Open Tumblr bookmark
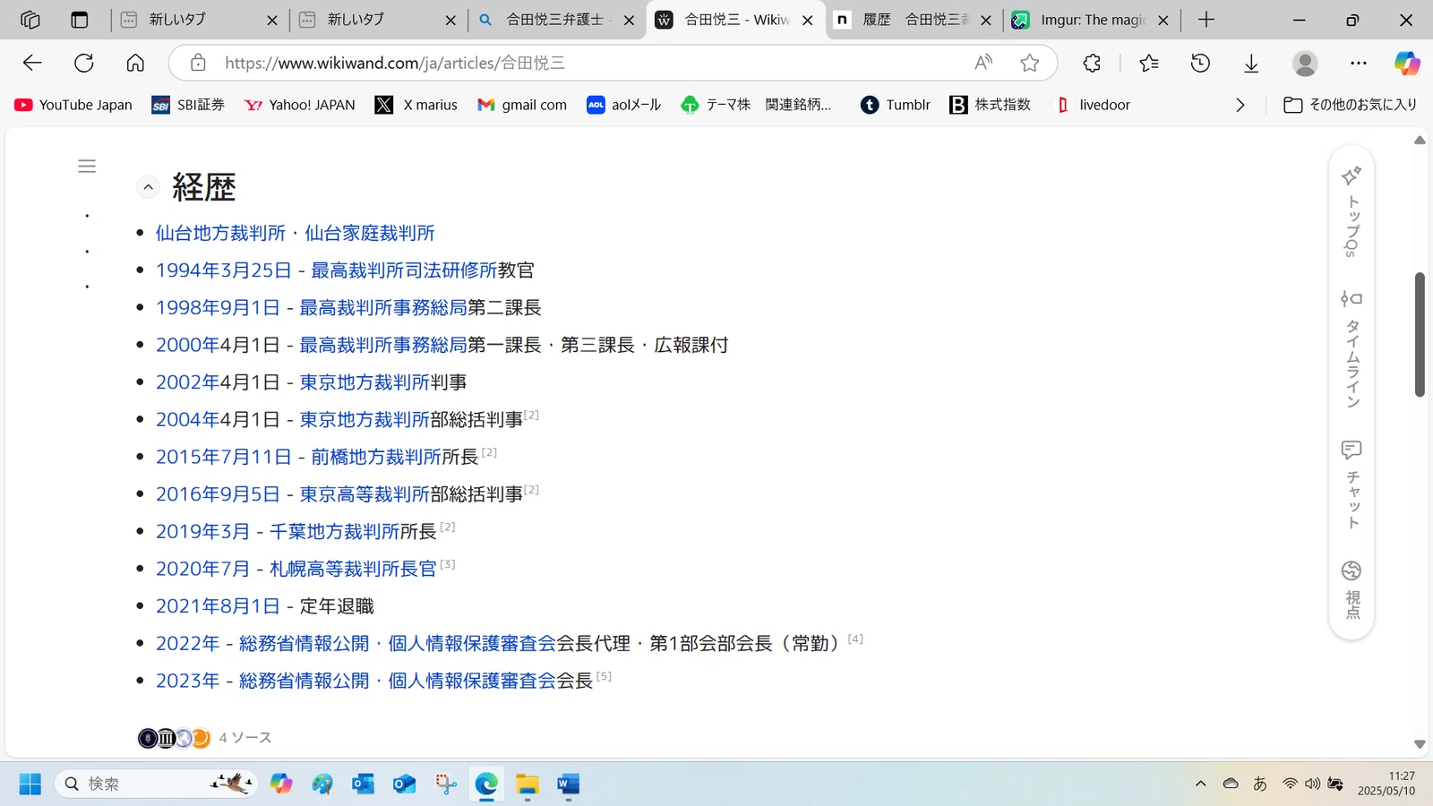Viewport: 1433px width, 806px height. [896, 105]
